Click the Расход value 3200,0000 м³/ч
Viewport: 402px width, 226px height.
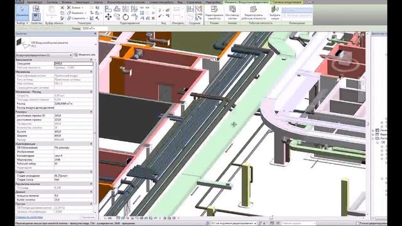pos(73,104)
